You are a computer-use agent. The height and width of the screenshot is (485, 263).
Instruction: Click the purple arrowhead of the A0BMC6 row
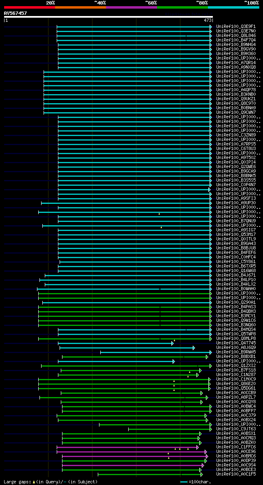click(207, 457)
